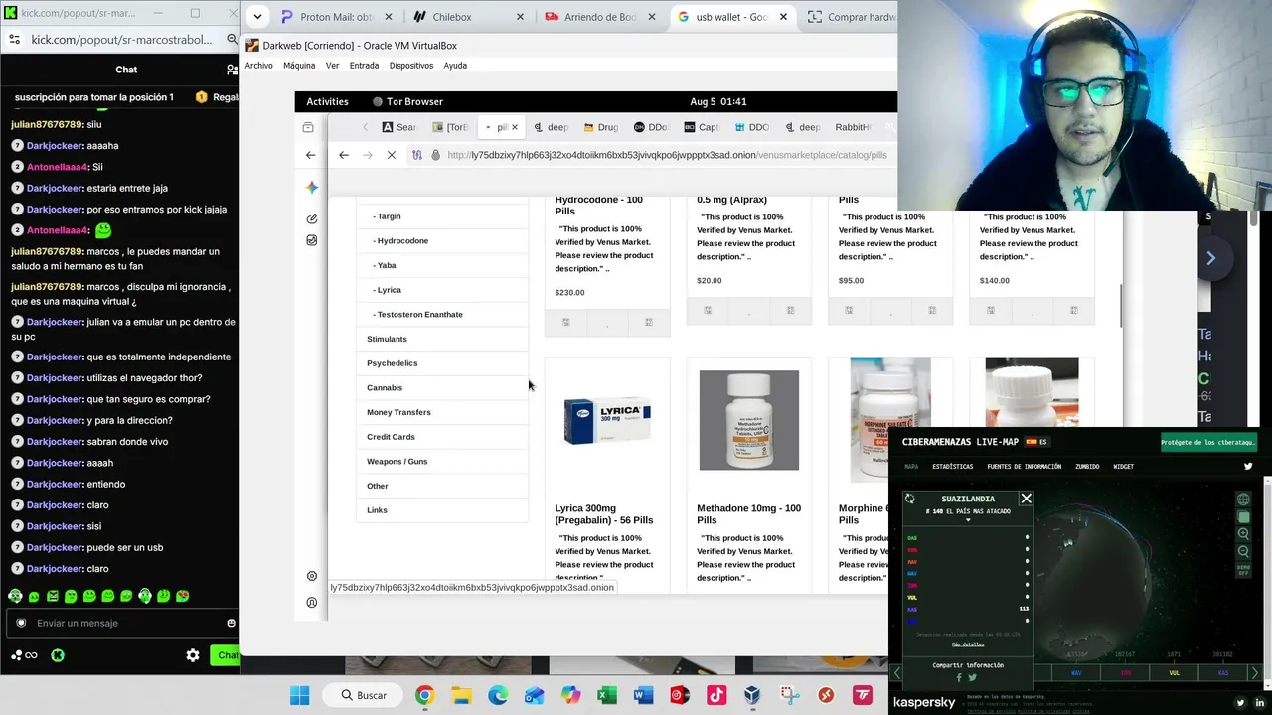Click the LinkedIn icon in Kaspersky footer

point(1260,703)
